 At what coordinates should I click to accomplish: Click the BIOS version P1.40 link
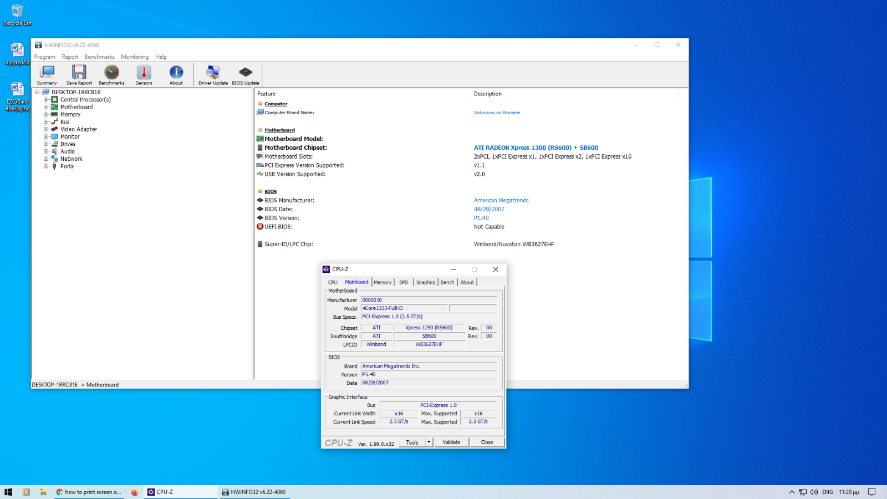point(481,218)
